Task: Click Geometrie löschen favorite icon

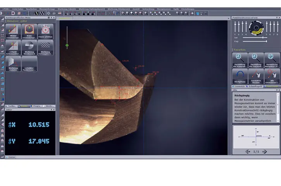Action: point(256,76)
